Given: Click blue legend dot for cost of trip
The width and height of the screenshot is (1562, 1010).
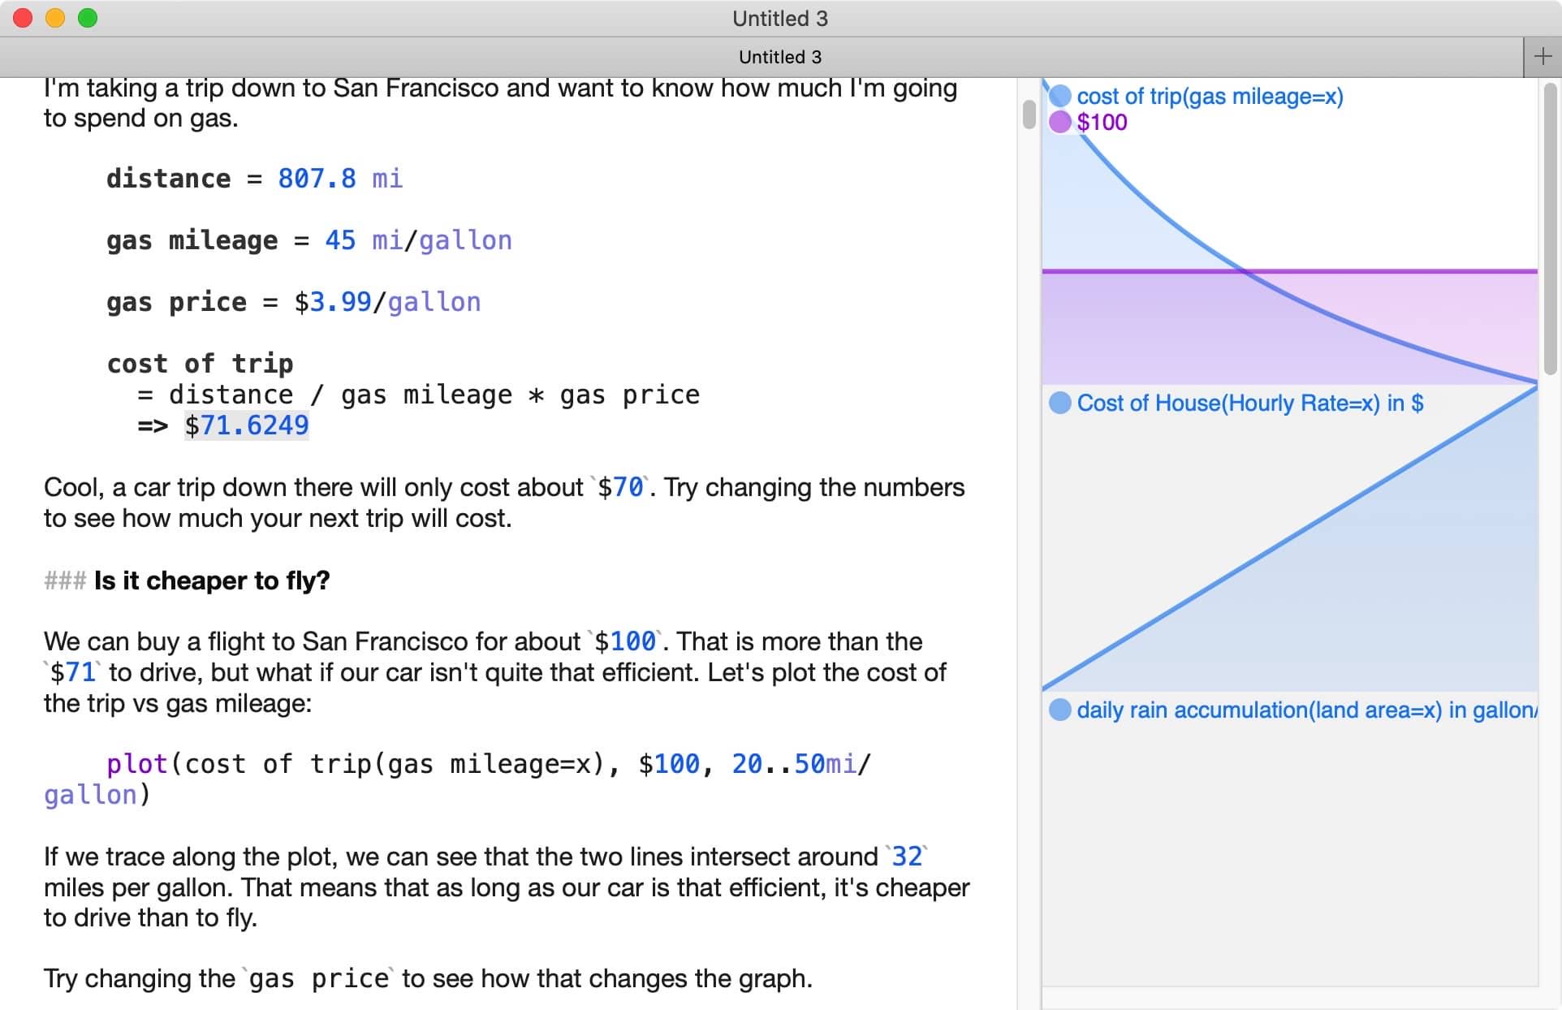Looking at the screenshot, I should pos(1059,96).
